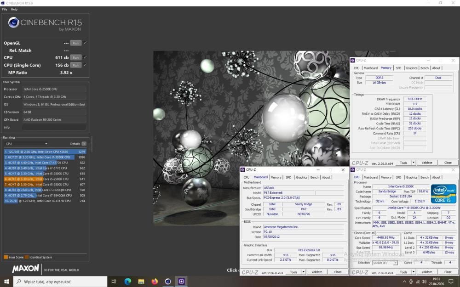The height and width of the screenshot is (287, 460).
Task: Click the taskbar search box
Action: tap(60, 281)
